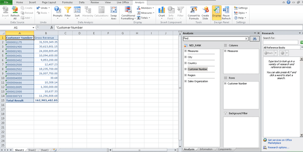Select customer 0000001175 cell
Viewport: 303px width, 152px height.
coord(20,42)
